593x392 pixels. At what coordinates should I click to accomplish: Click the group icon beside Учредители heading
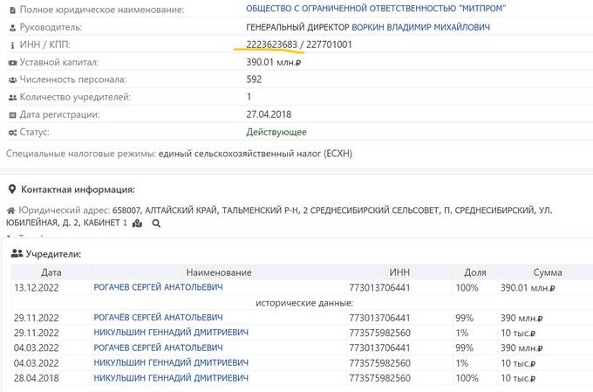tap(17, 254)
